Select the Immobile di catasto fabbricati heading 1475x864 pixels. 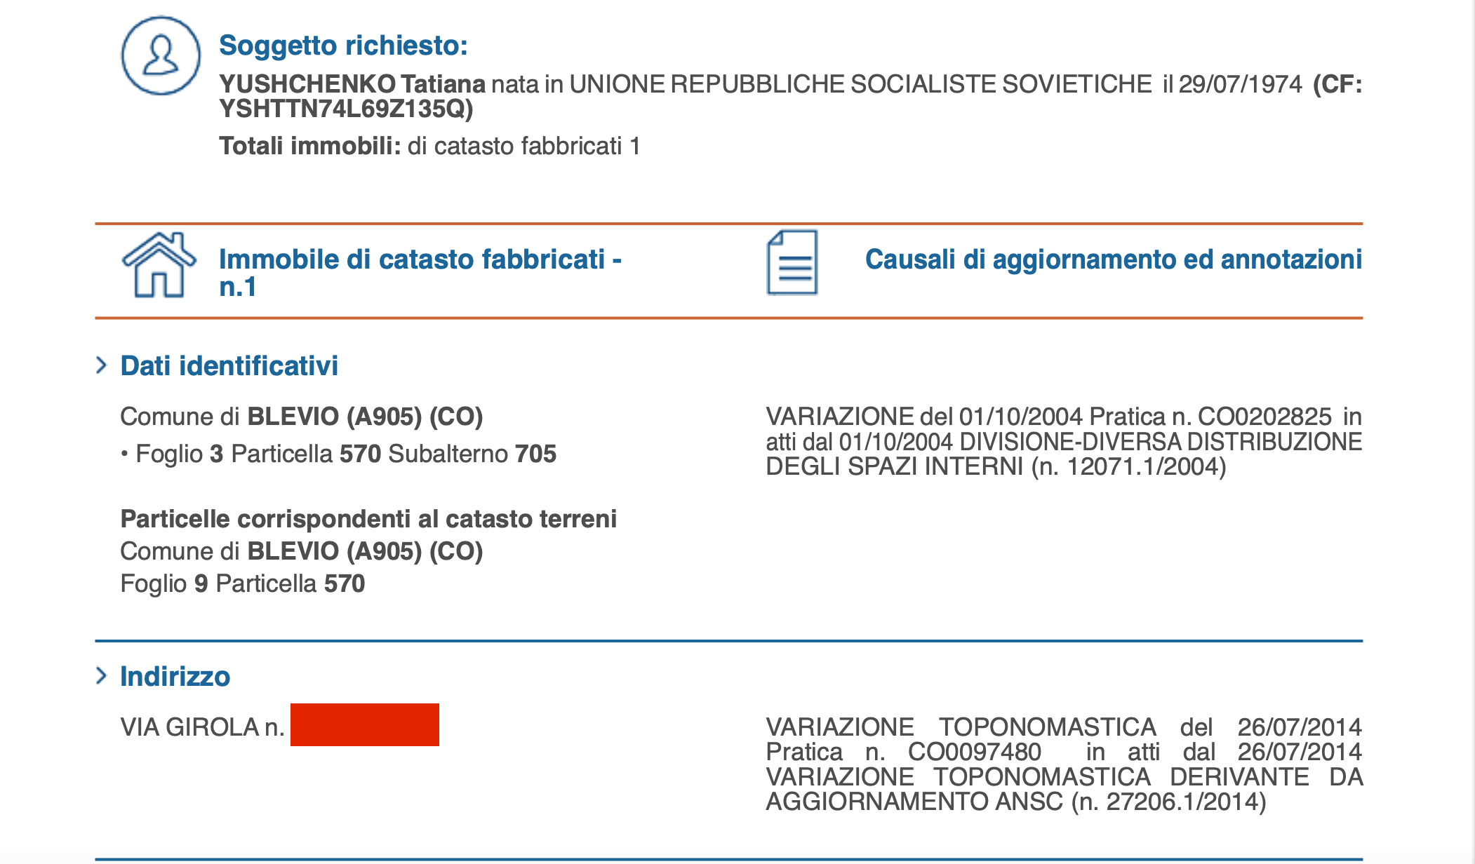tap(420, 273)
